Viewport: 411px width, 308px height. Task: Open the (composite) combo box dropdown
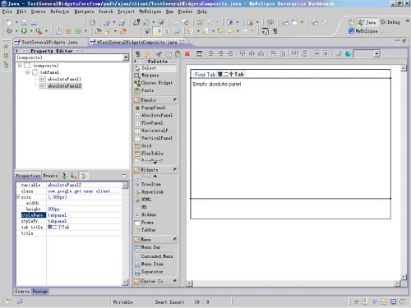(126, 57)
